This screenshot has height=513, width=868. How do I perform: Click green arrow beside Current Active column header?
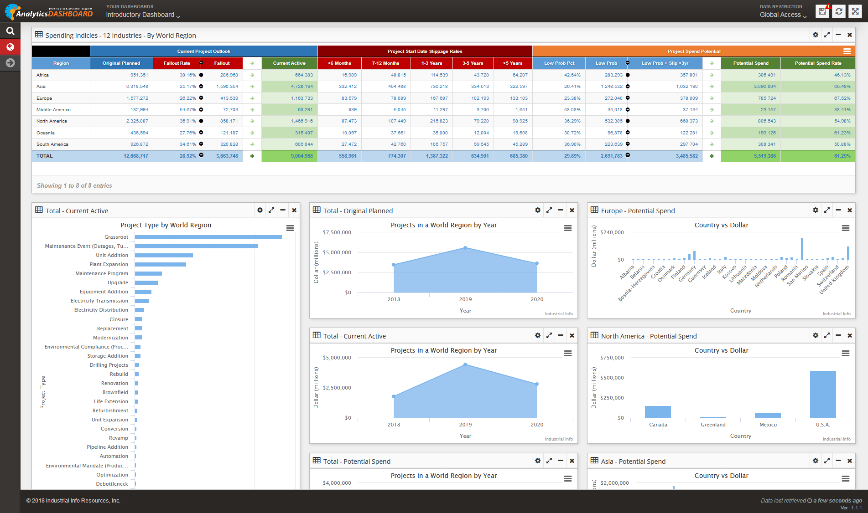252,63
